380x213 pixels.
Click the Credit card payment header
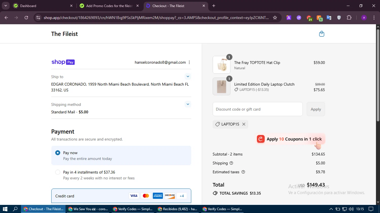(x=121, y=196)
